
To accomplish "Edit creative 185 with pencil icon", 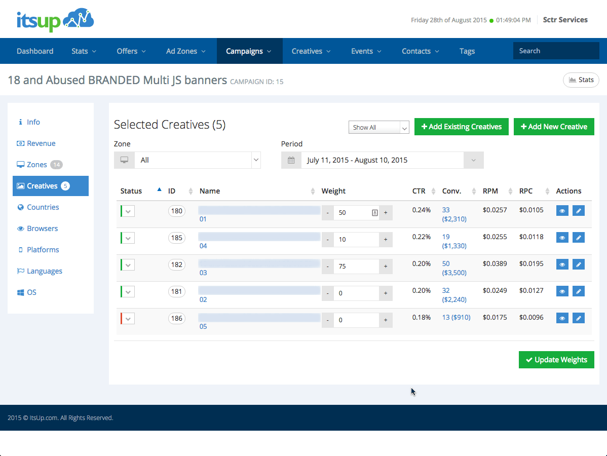I will 578,238.
